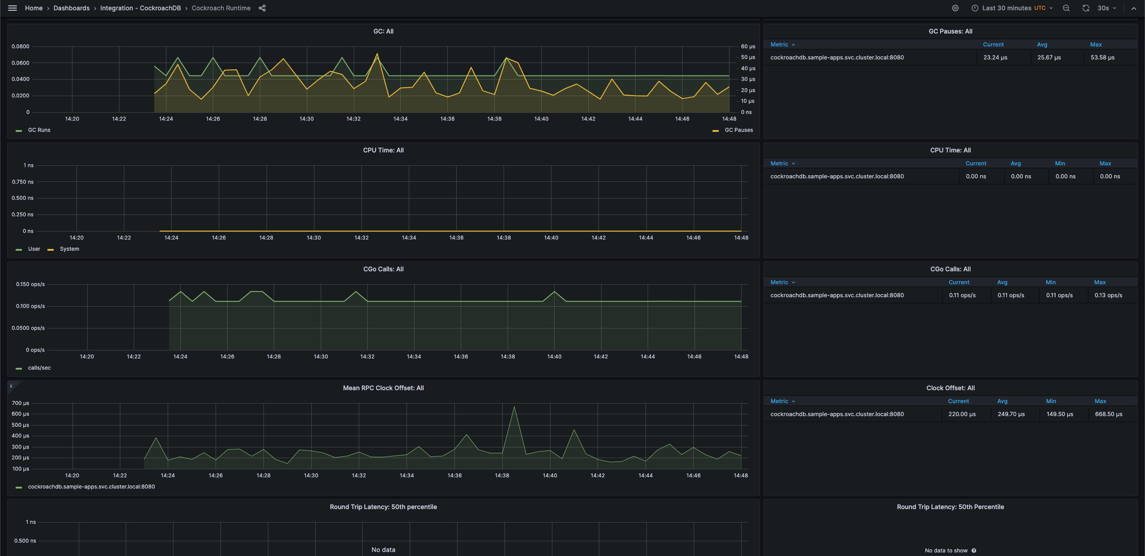The image size is (1145, 556).
Task: Open the Grafana navigation hamburger menu
Action: (x=12, y=8)
